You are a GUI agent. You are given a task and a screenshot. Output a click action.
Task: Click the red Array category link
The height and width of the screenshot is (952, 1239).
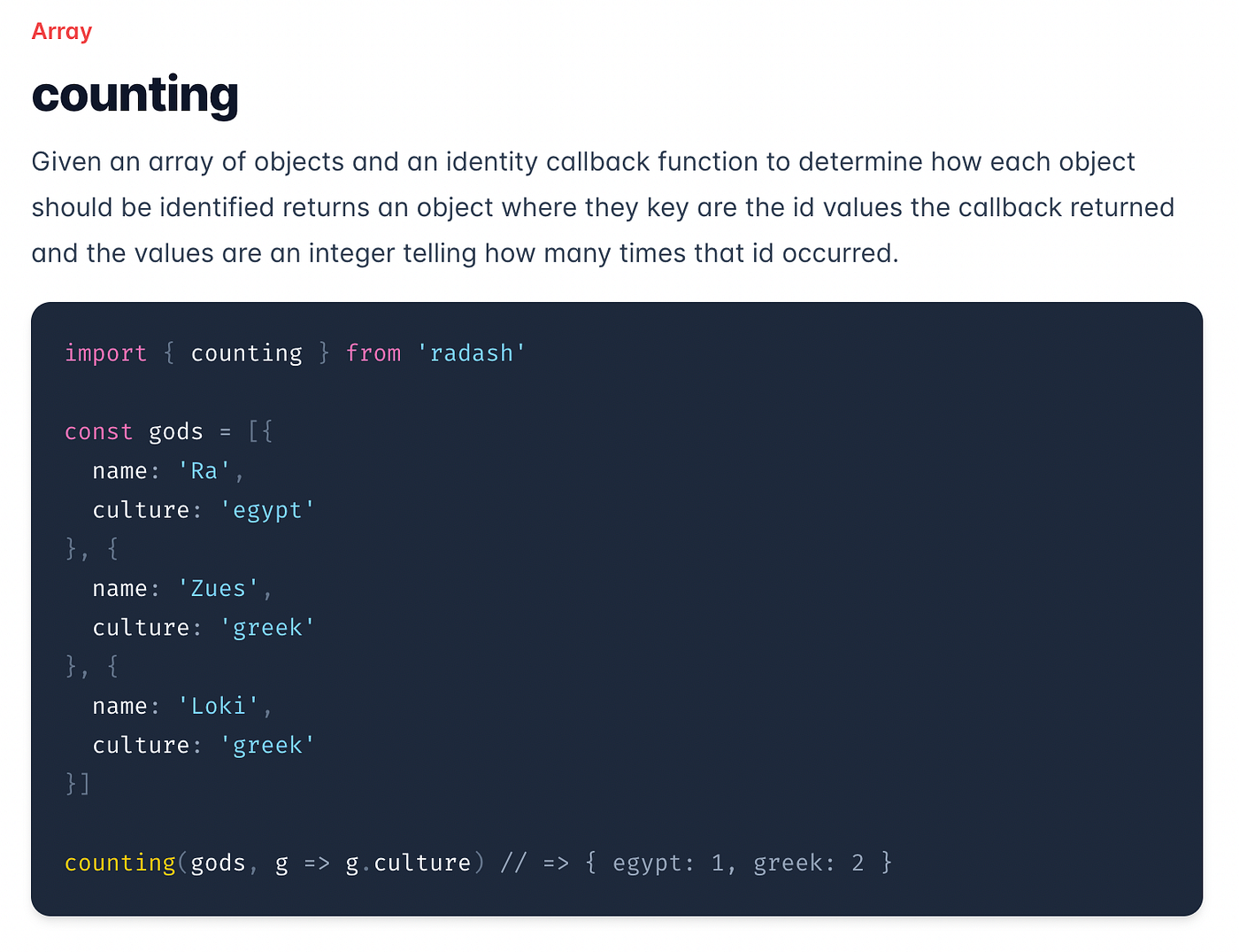click(62, 32)
